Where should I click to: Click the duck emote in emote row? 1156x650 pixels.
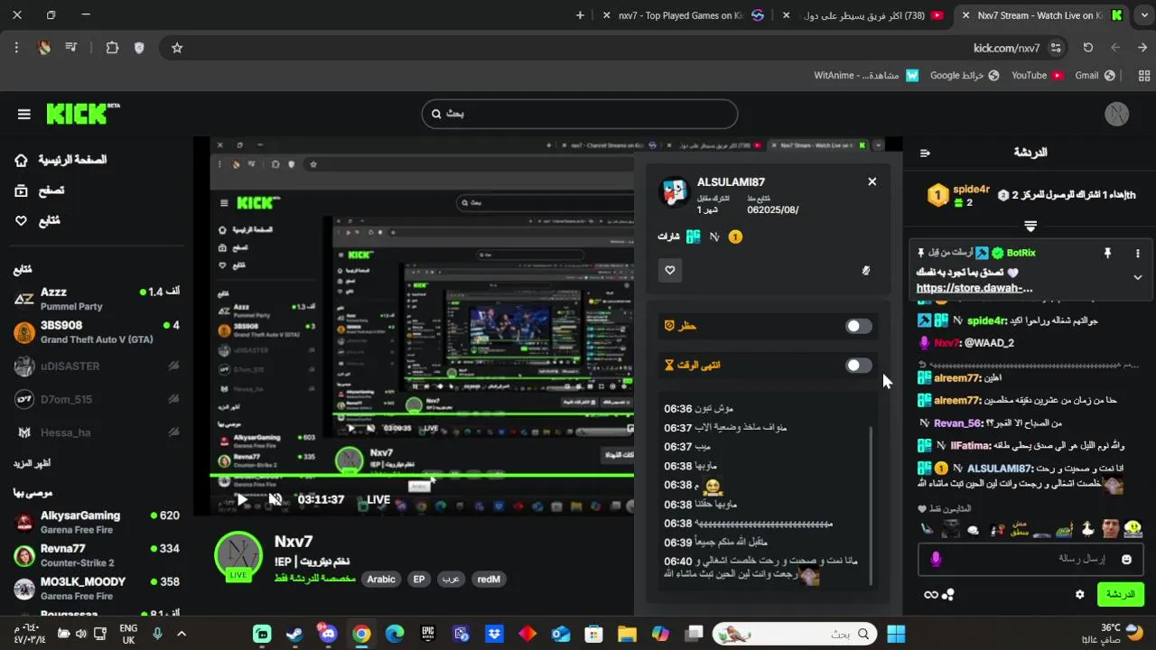click(x=1087, y=528)
